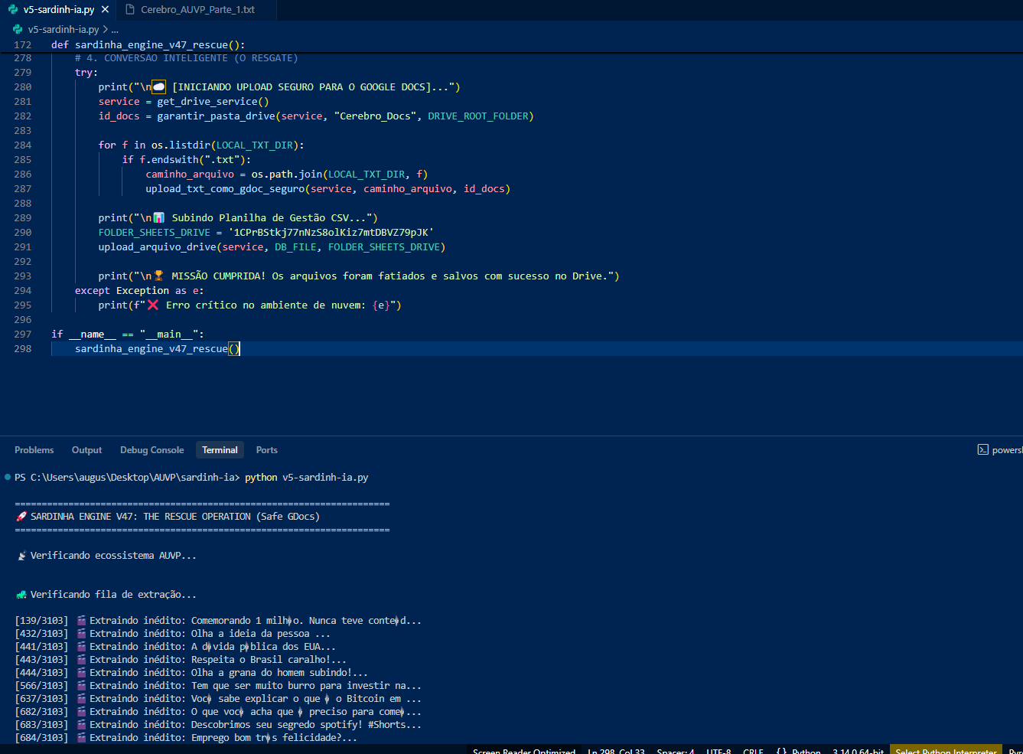Viewport: 1023px width, 754px height.
Task: Click the Python icon on the v5-sardinh-ia.py tab
Action: pos(13,10)
